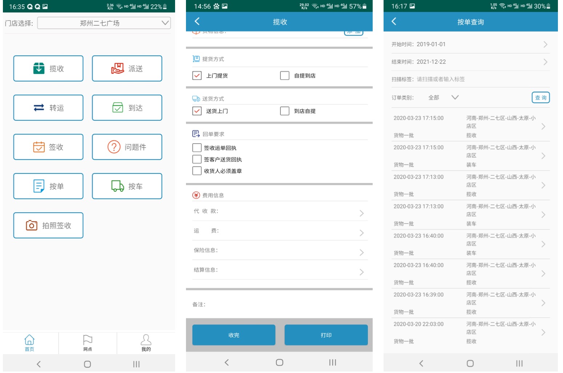The image size is (563, 373).
Task: Tap the 揽收 pickup icon on home
Action: tap(39, 68)
